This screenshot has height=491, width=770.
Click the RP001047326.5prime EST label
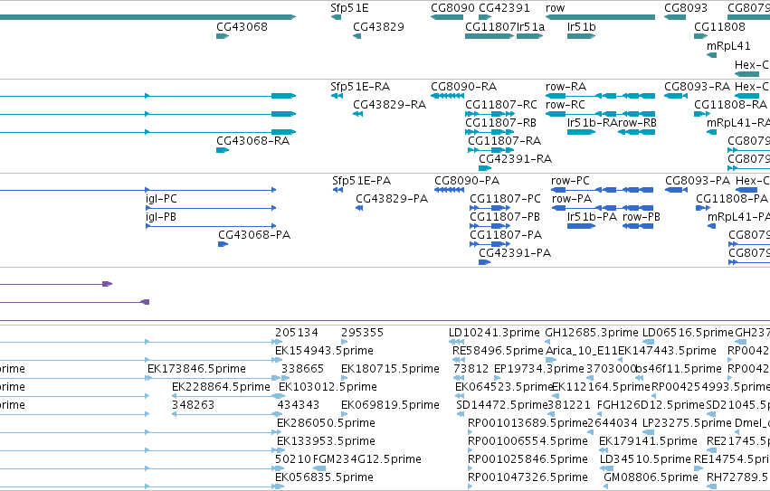coord(528,477)
